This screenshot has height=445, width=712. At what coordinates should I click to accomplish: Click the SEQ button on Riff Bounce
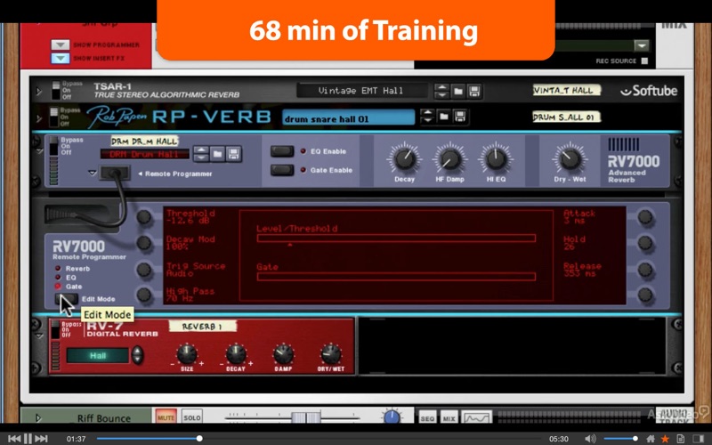pyautogui.click(x=427, y=417)
